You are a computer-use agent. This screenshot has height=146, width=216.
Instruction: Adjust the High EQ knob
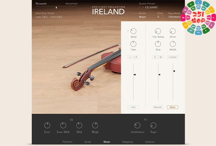tap(95, 125)
